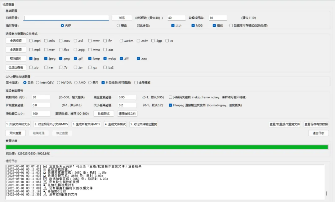Select AMD acceleration radio

click(x=76, y=83)
